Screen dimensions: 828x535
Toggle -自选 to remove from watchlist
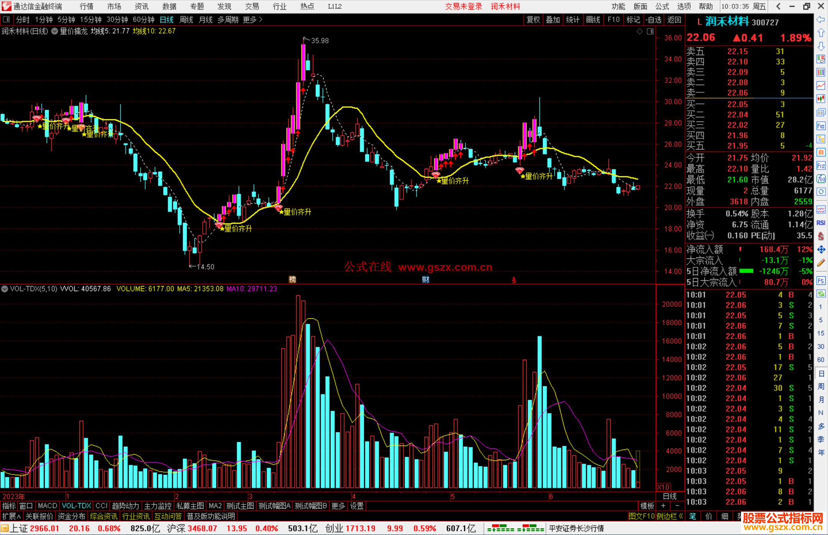pyautogui.click(x=653, y=20)
